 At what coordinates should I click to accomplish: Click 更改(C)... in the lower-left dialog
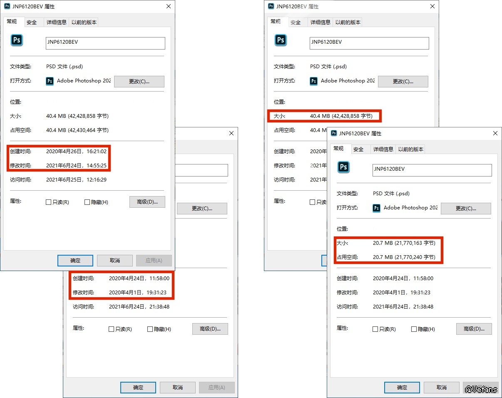click(202, 209)
